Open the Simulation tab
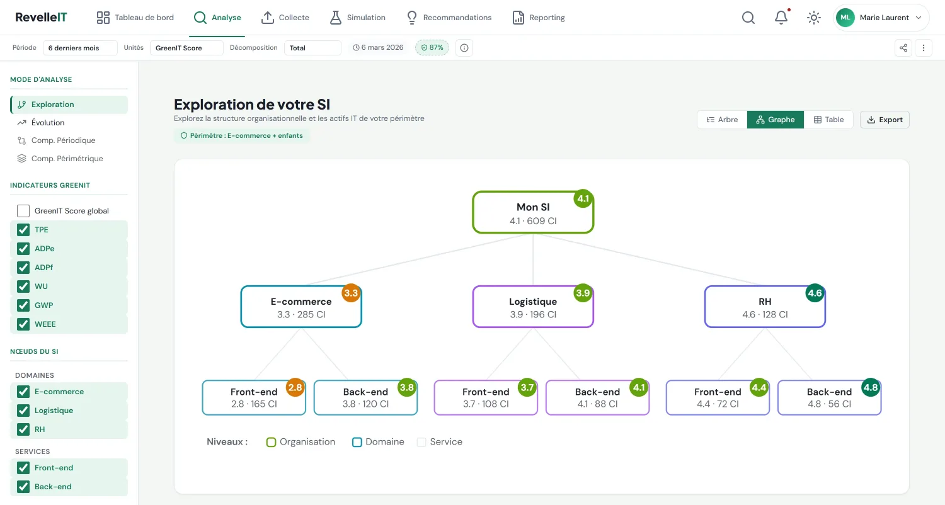 tap(358, 18)
